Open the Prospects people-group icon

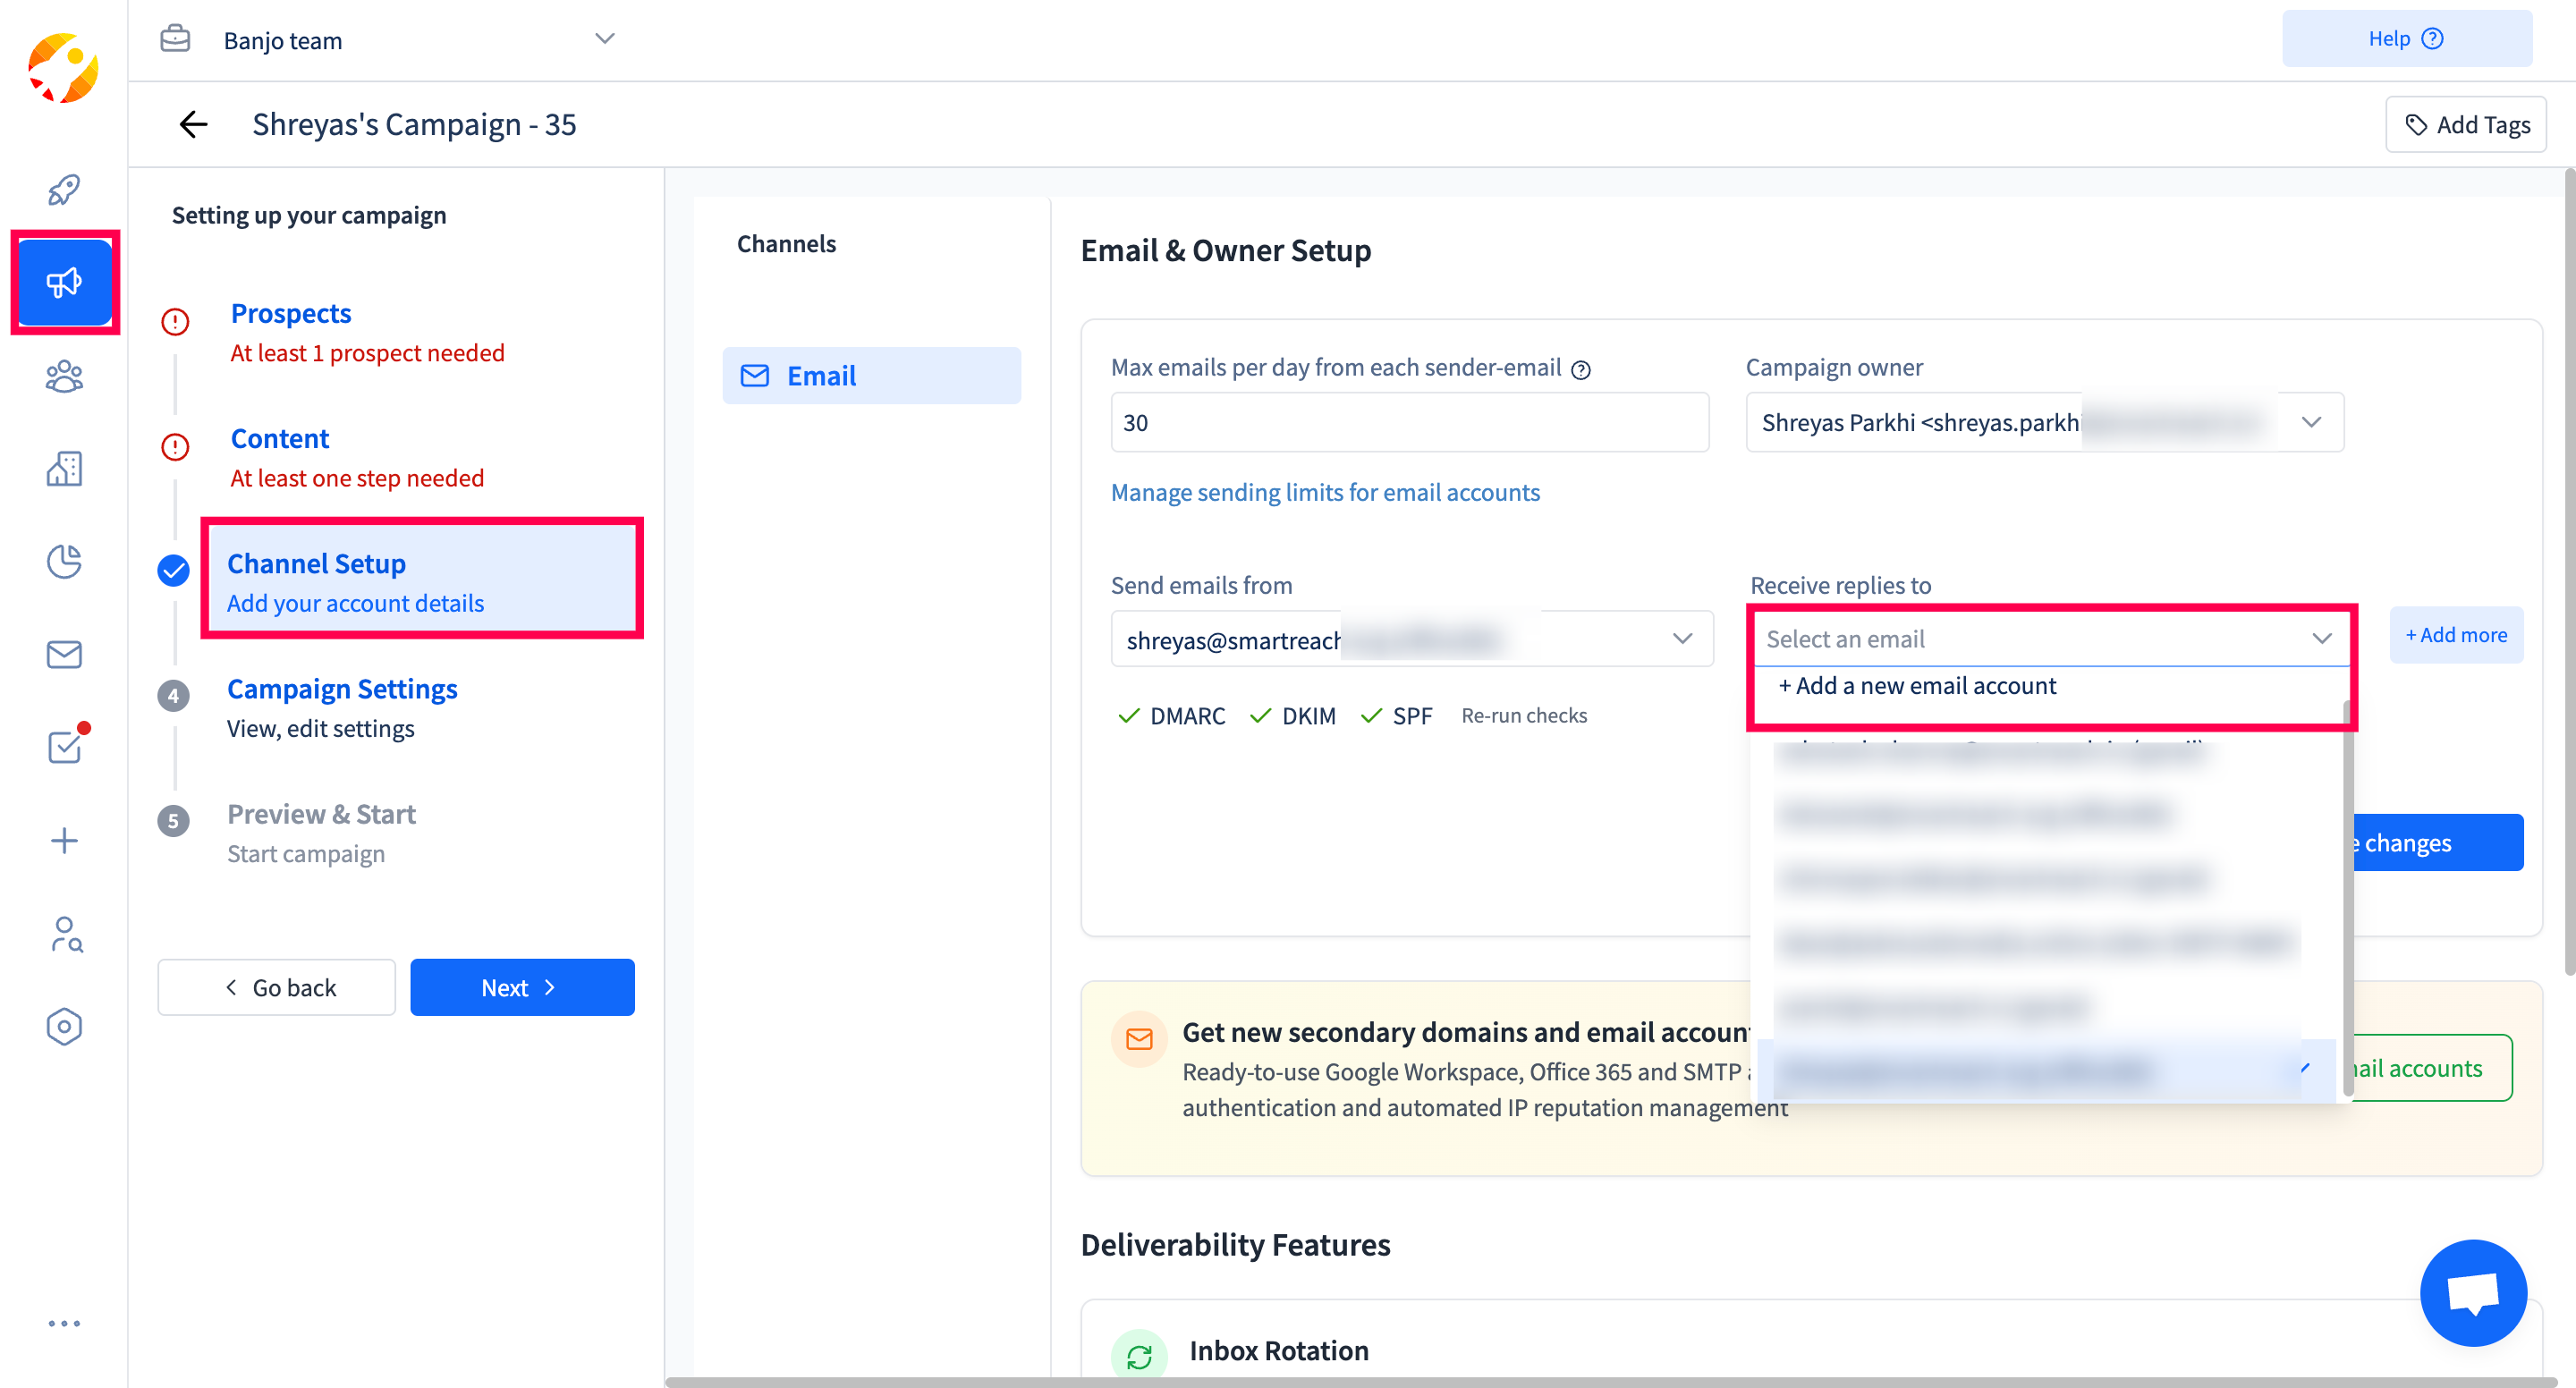tap(64, 377)
